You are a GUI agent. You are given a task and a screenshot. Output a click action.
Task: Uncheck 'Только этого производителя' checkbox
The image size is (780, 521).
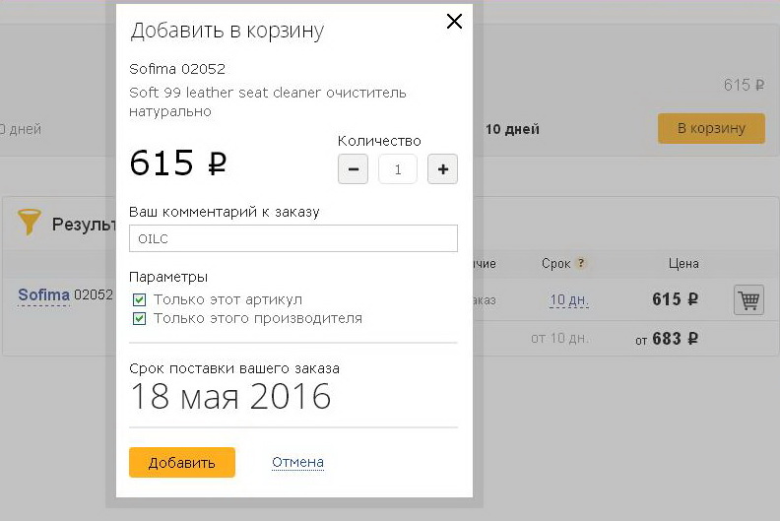click(139, 318)
